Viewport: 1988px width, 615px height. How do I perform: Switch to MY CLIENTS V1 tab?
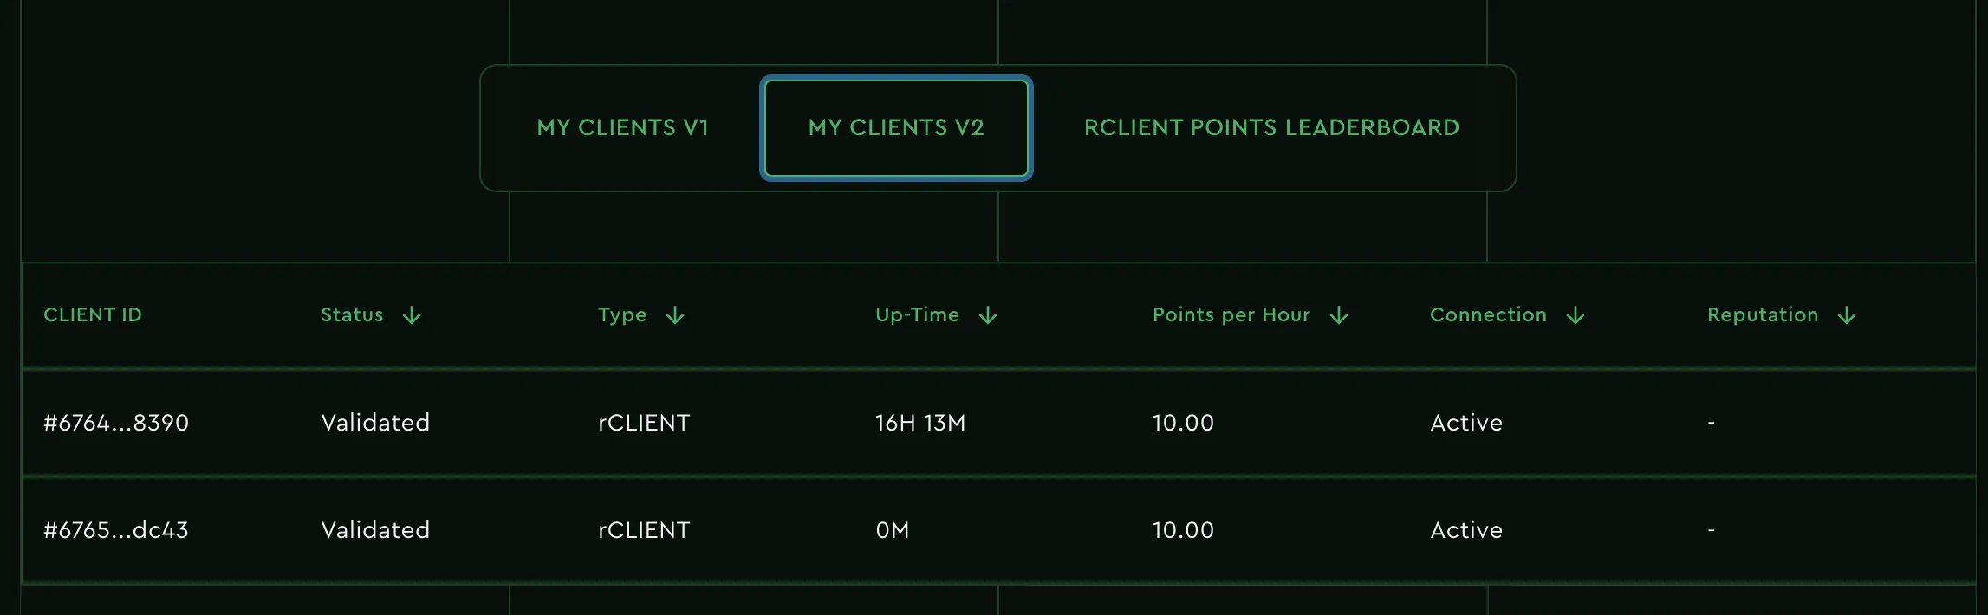pyautogui.click(x=623, y=127)
